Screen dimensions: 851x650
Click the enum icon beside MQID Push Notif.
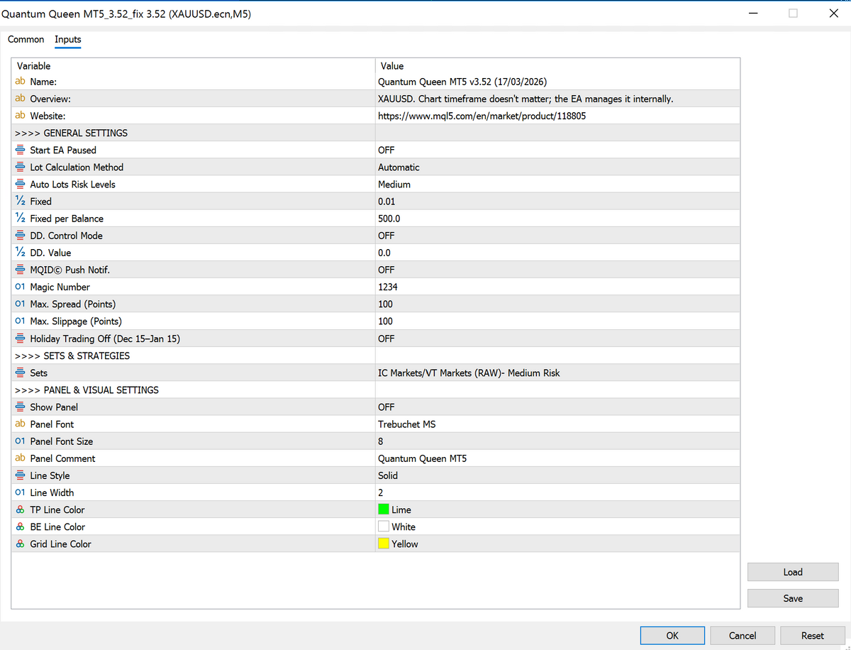(x=20, y=270)
